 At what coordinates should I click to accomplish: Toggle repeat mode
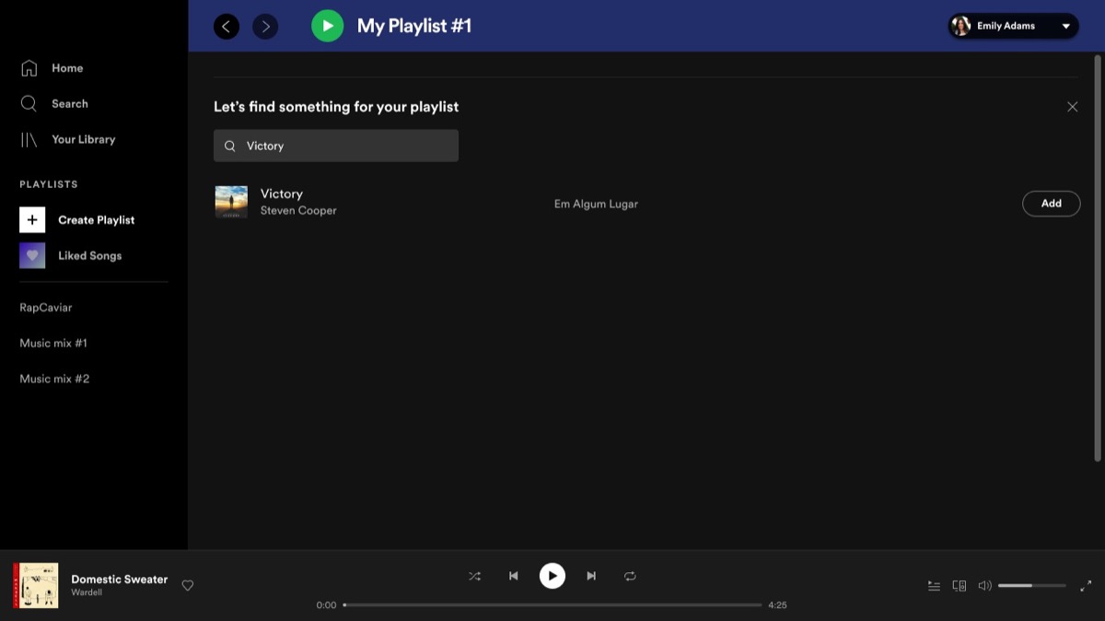(x=630, y=575)
